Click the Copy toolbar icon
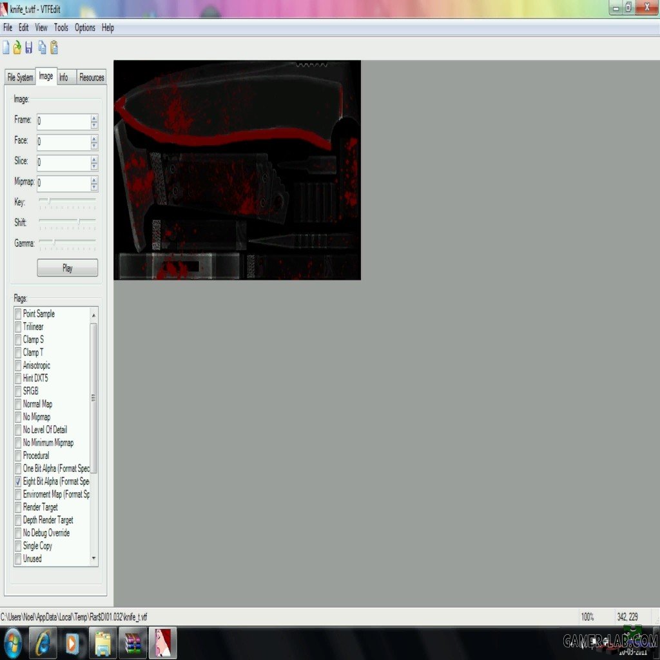 pyautogui.click(x=42, y=48)
